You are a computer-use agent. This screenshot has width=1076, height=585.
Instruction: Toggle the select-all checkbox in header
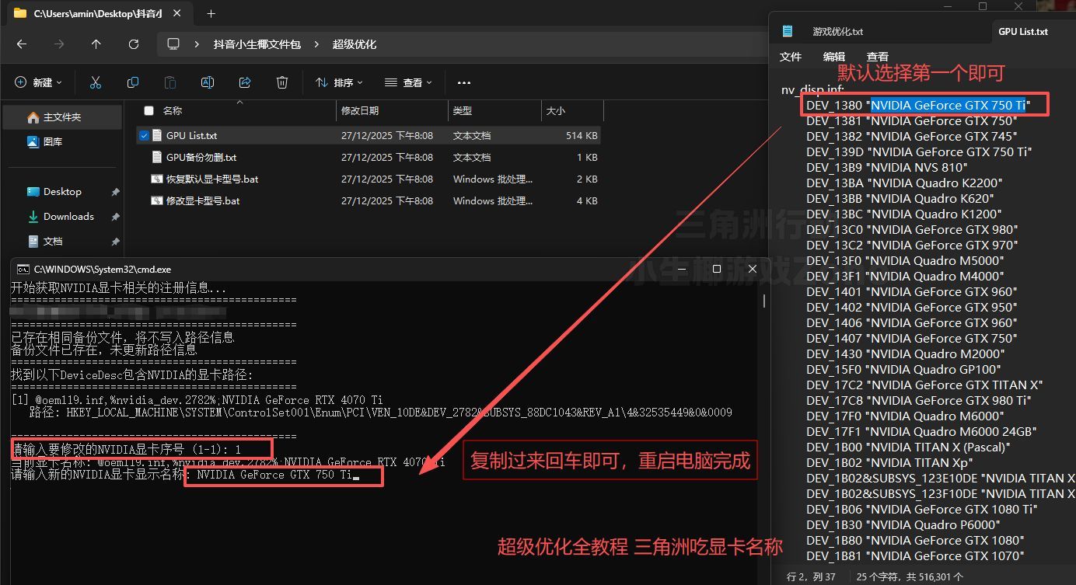pyautogui.click(x=149, y=111)
